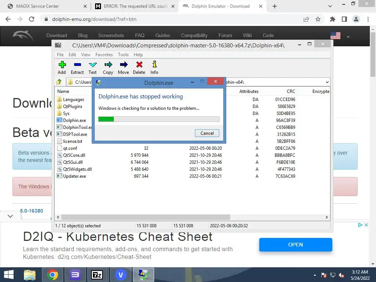Click the browser address bar URL
This screenshot has height=282, width=376.
94,19
